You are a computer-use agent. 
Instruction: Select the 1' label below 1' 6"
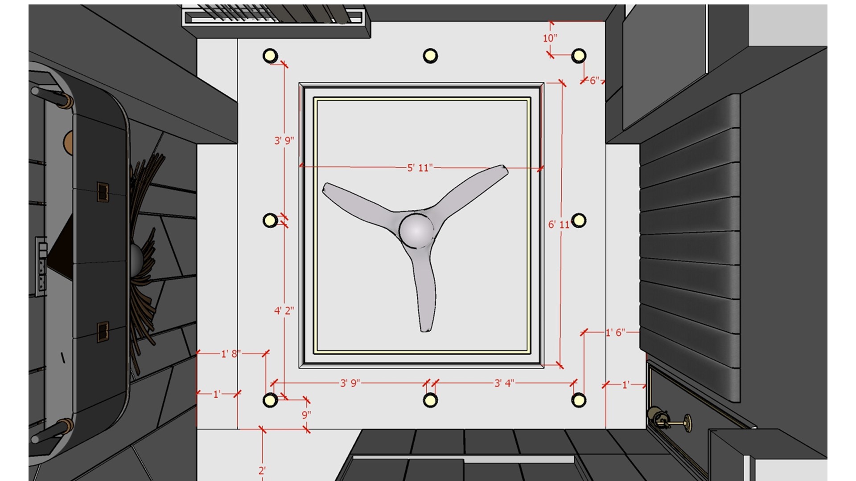(626, 385)
